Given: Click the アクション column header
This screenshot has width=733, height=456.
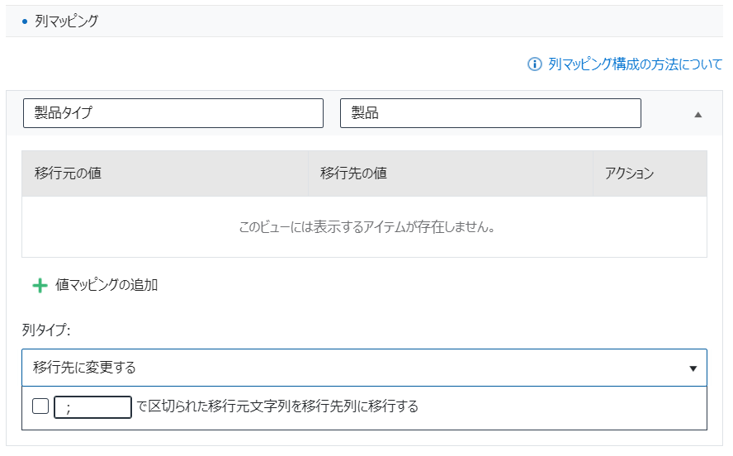Looking at the screenshot, I should point(650,173).
